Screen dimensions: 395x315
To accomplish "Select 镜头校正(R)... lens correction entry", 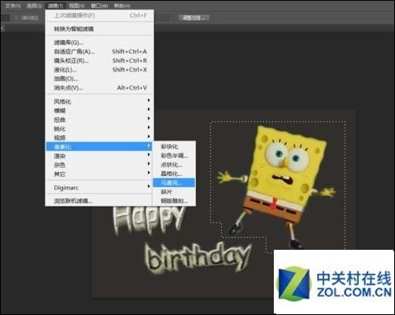I will click(x=99, y=60).
